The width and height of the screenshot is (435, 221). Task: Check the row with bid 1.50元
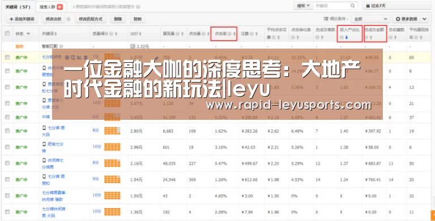click(7, 196)
